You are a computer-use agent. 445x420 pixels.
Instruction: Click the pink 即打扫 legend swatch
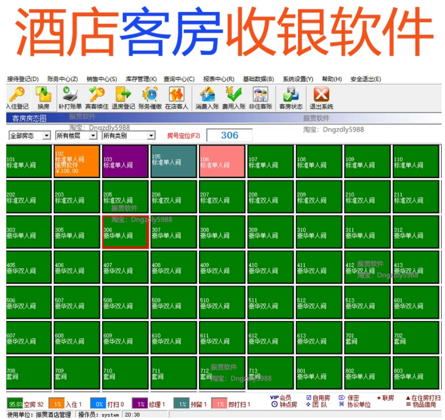pos(219,404)
